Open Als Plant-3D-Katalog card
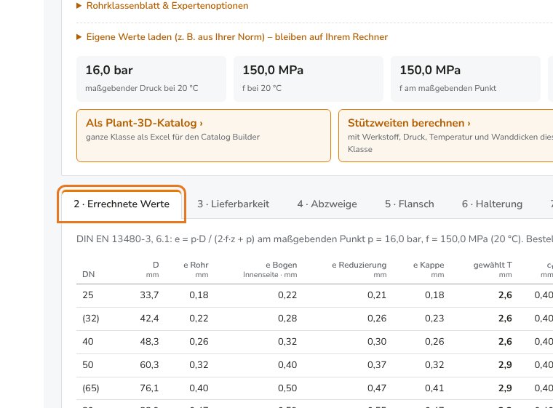This screenshot has width=553, height=408. (204, 136)
